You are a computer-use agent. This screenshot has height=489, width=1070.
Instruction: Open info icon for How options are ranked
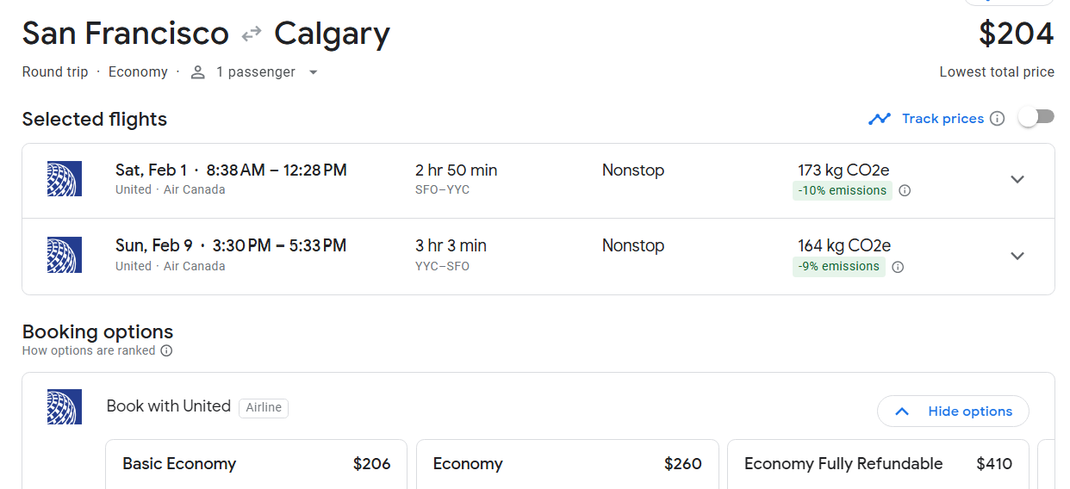(166, 350)
